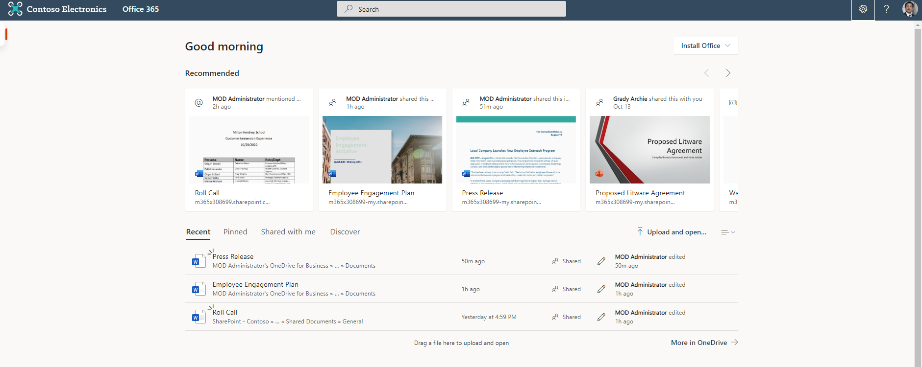Open Employee Engagement Plan from the recent list
The image size is (922, 367).
255,284
